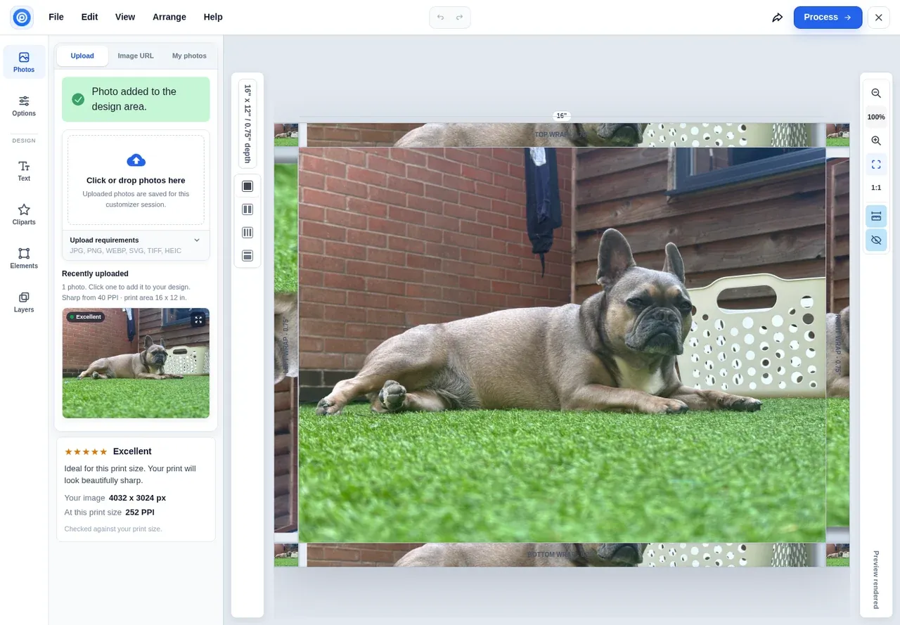Viewport: 900px width, 625px height.
Task: Open the Text design tool
Action: tap(24, 171)
